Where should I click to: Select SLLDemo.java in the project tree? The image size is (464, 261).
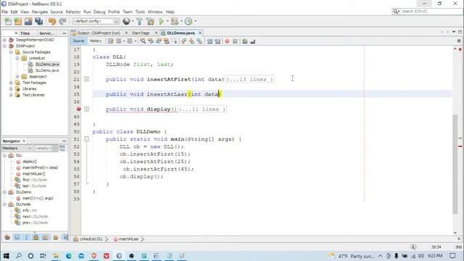point(46,70)
